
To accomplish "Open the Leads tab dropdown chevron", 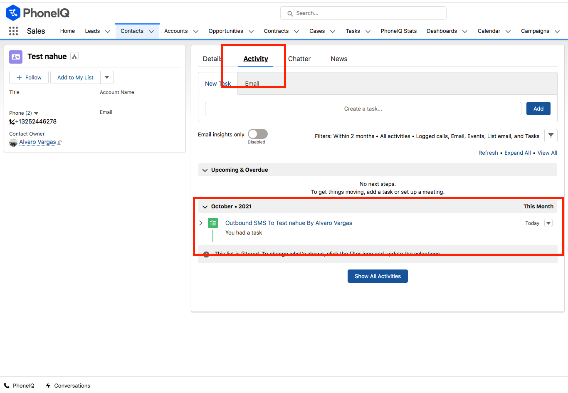I will coord(108,31).
